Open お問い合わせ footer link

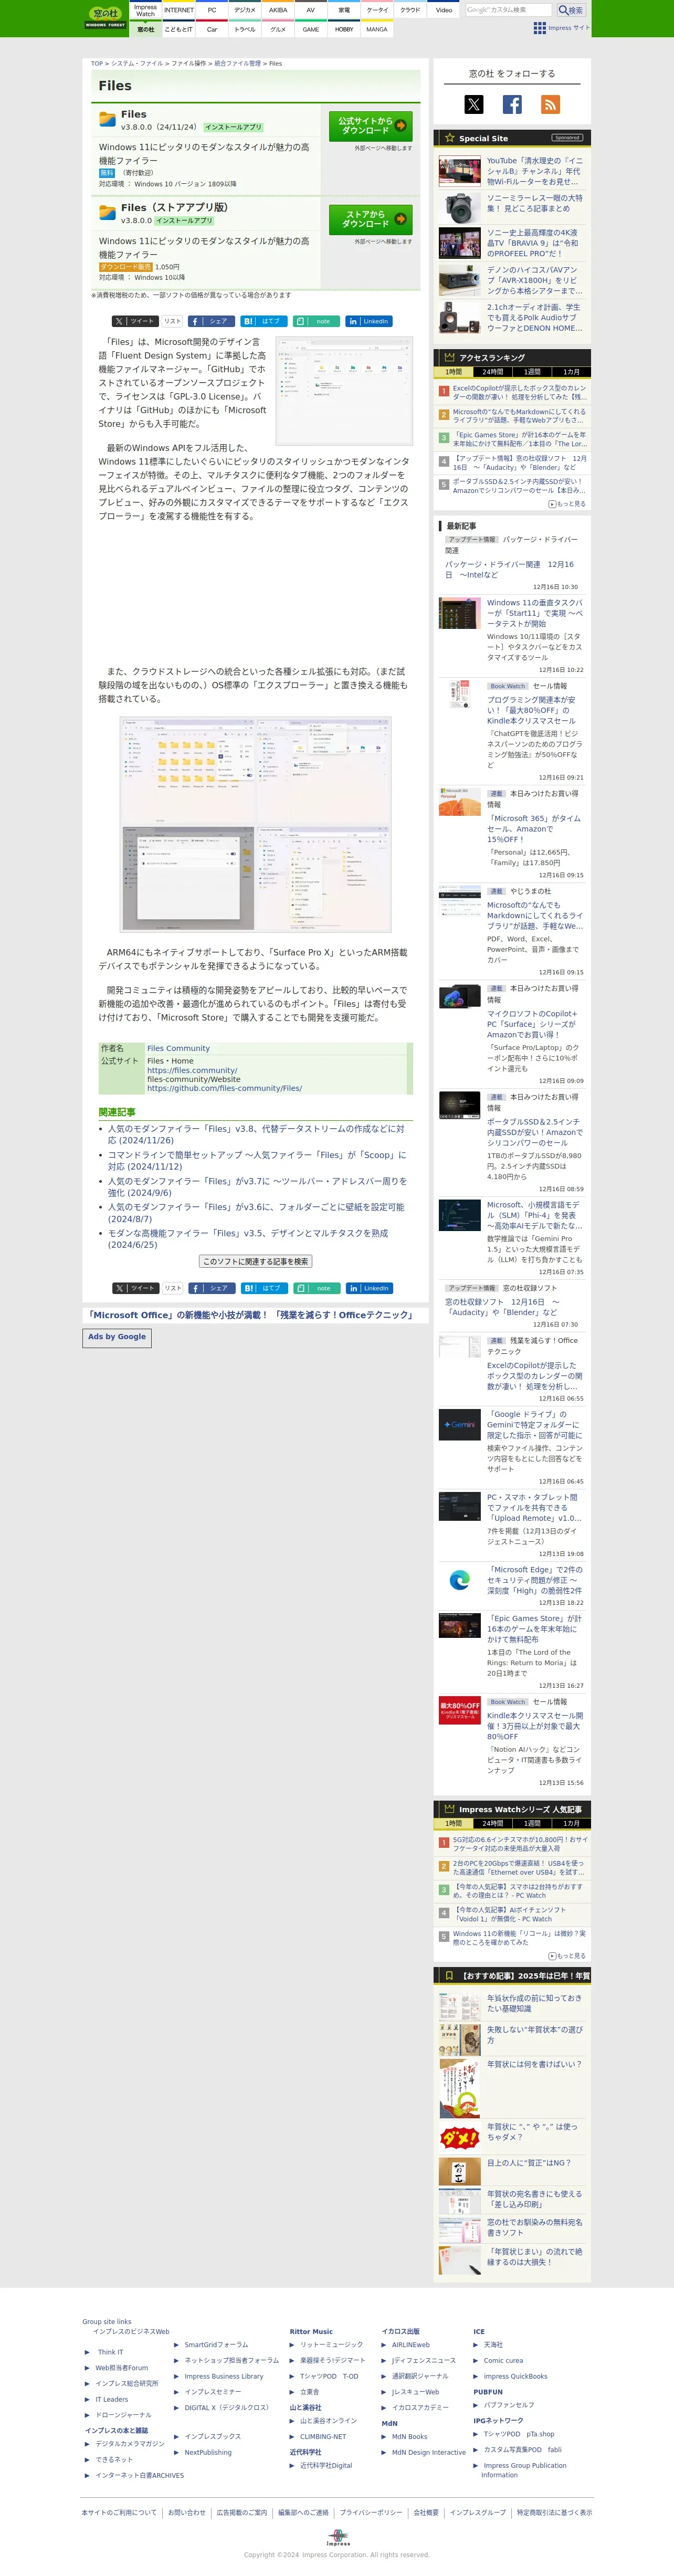(187, 2512)
